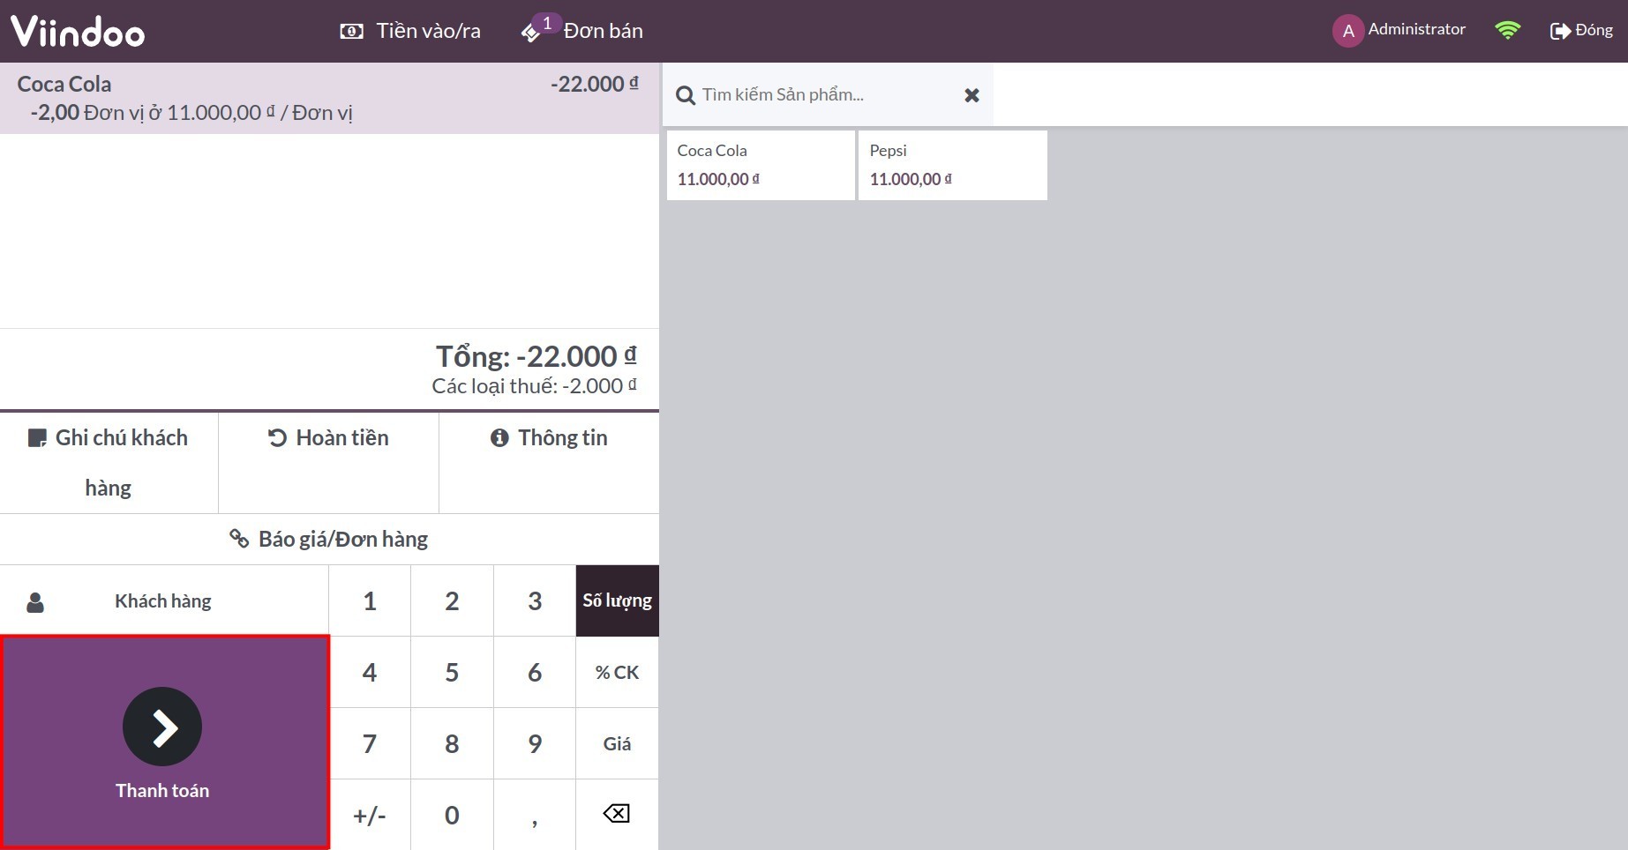This screenshot has height=850, width=1628.
Task: Focus the product search field
Action: click(x=821, y=95)
